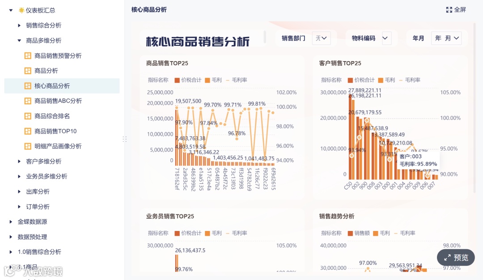This screenshot has width=483, height=280.
Task: Click the dashboard vertical scrollbar
Action: click(x=475, y=107)
